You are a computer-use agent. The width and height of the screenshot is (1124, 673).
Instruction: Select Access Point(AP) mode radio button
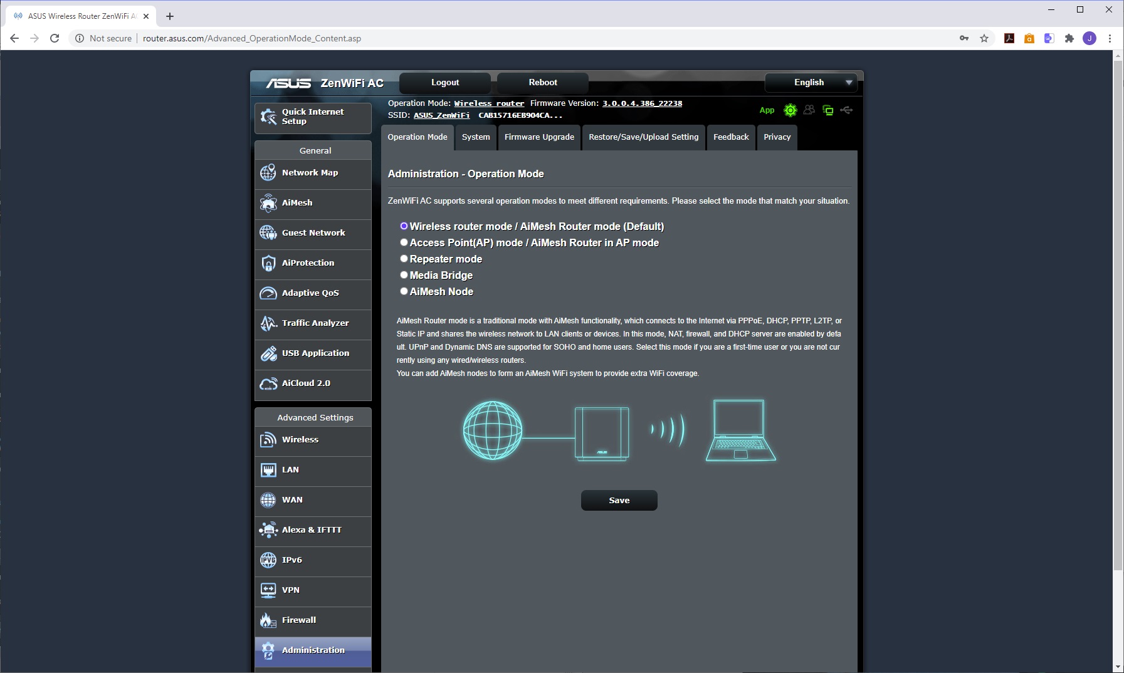tap(404, 243)
